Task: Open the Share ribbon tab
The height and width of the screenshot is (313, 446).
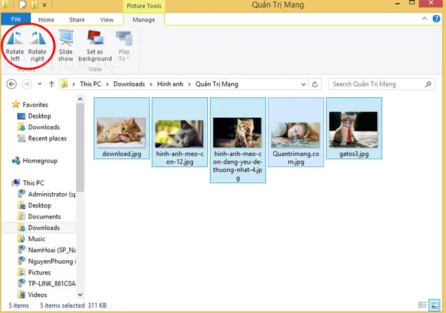Action: click(x=78, y=21)
